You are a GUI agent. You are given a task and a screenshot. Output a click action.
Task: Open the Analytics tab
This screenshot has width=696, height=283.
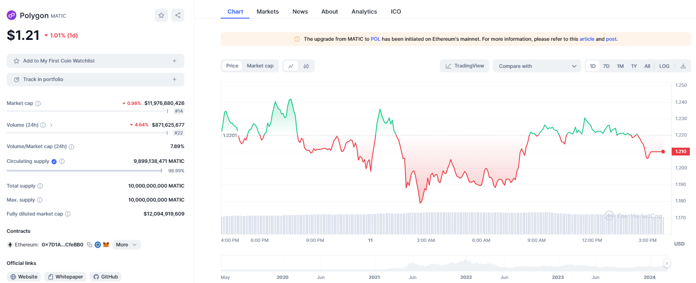tap(364, 12)
